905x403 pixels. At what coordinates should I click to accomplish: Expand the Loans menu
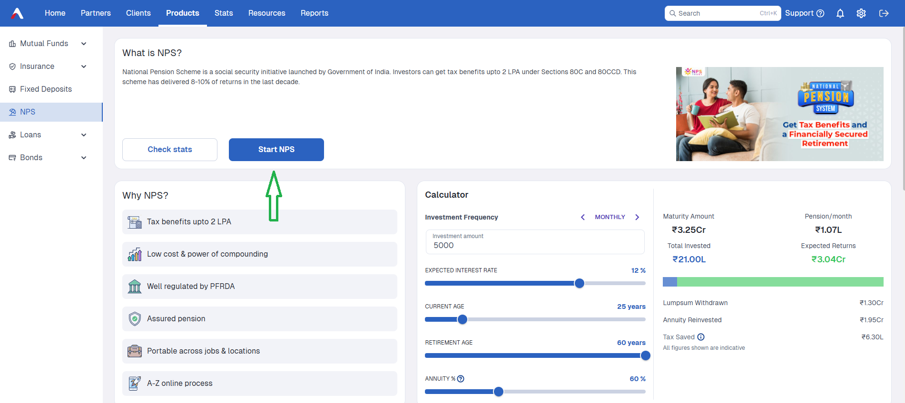click(x=84, y=135)
